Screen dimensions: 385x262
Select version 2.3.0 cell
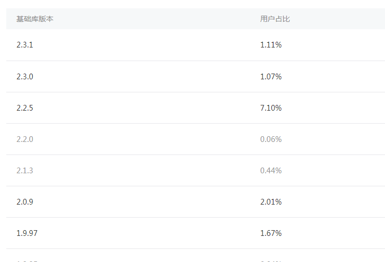(x=25, y=77)
